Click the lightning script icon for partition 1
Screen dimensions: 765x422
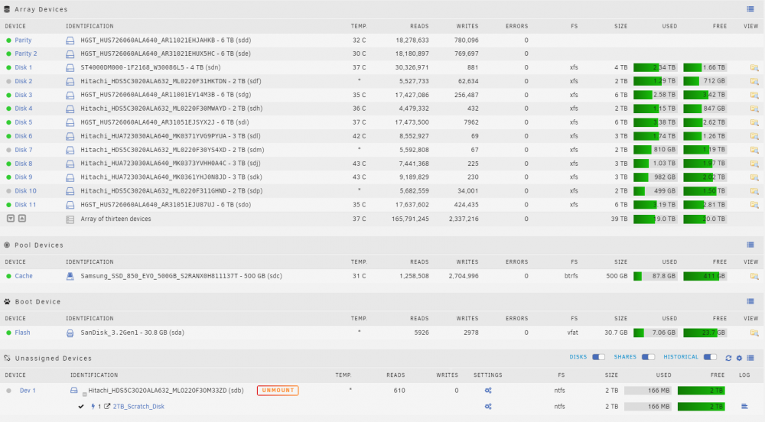click(x=93, y=407)
